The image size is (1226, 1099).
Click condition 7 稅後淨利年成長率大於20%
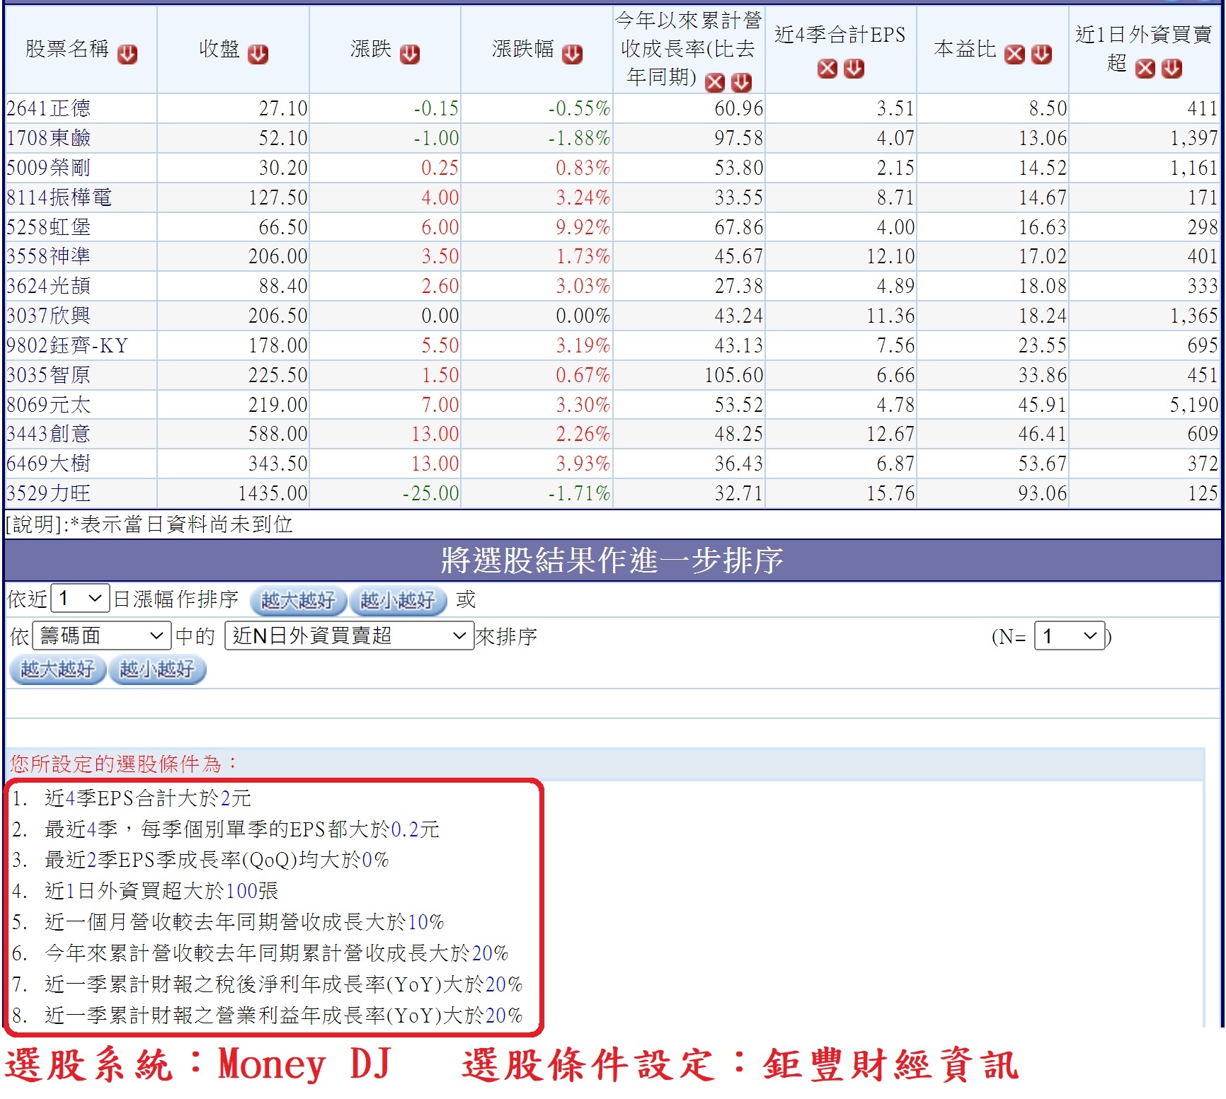[283, 984]
